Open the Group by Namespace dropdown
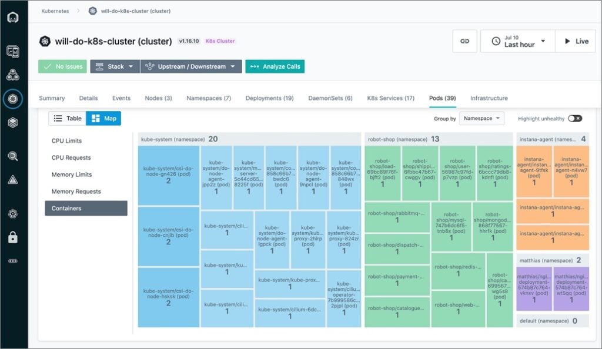The width and height of the screenshot is (602, 349). 482,118
